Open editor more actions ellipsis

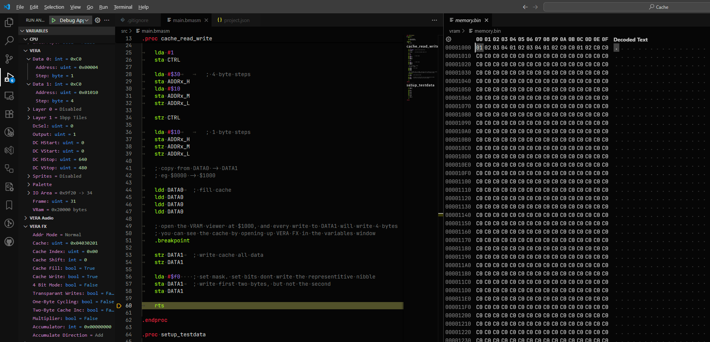434,20
